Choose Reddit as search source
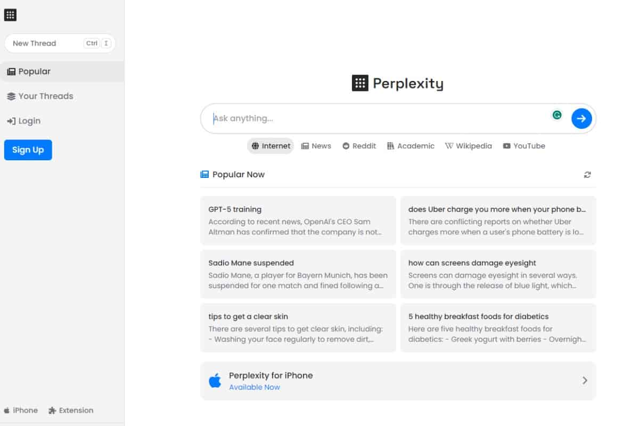639x426 pixels. 359,146
